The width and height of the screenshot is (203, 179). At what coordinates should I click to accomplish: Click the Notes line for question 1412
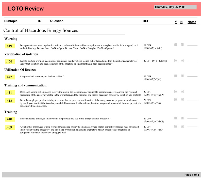click(192, 100)
